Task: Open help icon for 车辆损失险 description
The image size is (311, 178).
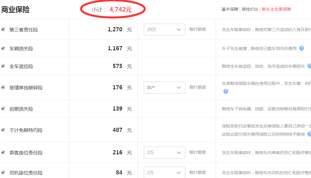Action: click(x=302, y=48)
